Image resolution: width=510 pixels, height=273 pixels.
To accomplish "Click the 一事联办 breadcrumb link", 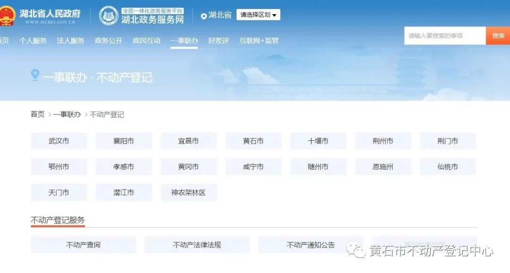I will 67,114.
